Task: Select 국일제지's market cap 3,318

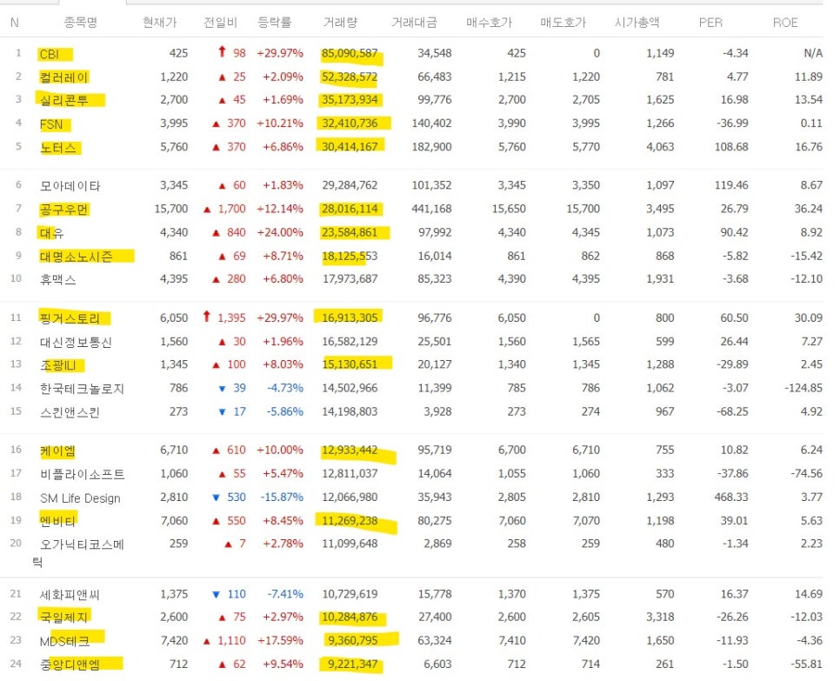Action: click(660, 618)
